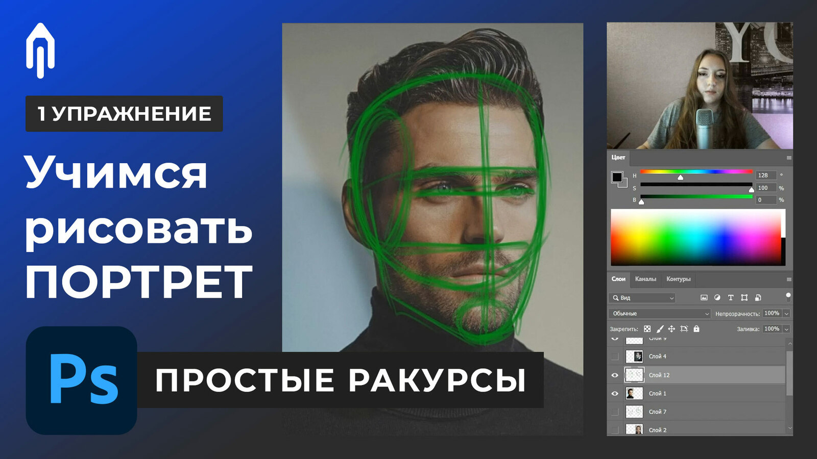Toggle the layer filtering on/off switch
Viewport: 817px width, 459px height.
[x=788, y=297]
